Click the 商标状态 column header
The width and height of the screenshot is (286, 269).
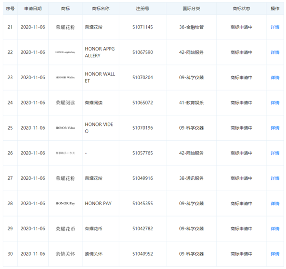(x=241, y=9)
